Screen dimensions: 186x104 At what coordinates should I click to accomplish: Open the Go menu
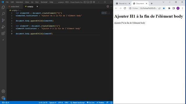(32, 2)
